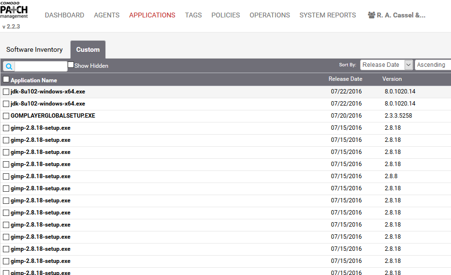Click the 07/20/2016 release date cell
This screenshot has height=275, width=451.
tap(346, 116)
